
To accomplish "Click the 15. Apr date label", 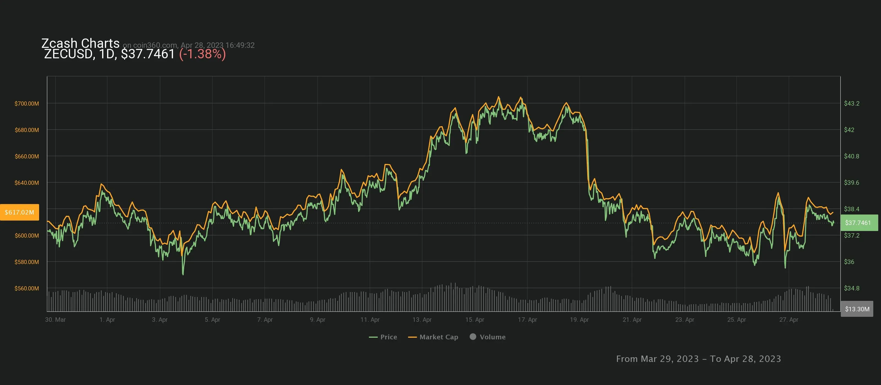I will (x=475, y=320).
